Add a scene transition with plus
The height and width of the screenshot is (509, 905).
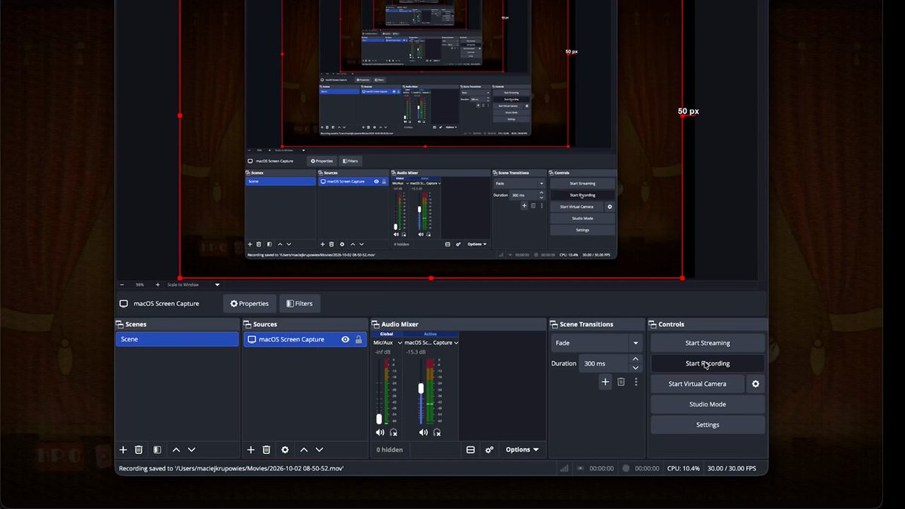[605, 382]
